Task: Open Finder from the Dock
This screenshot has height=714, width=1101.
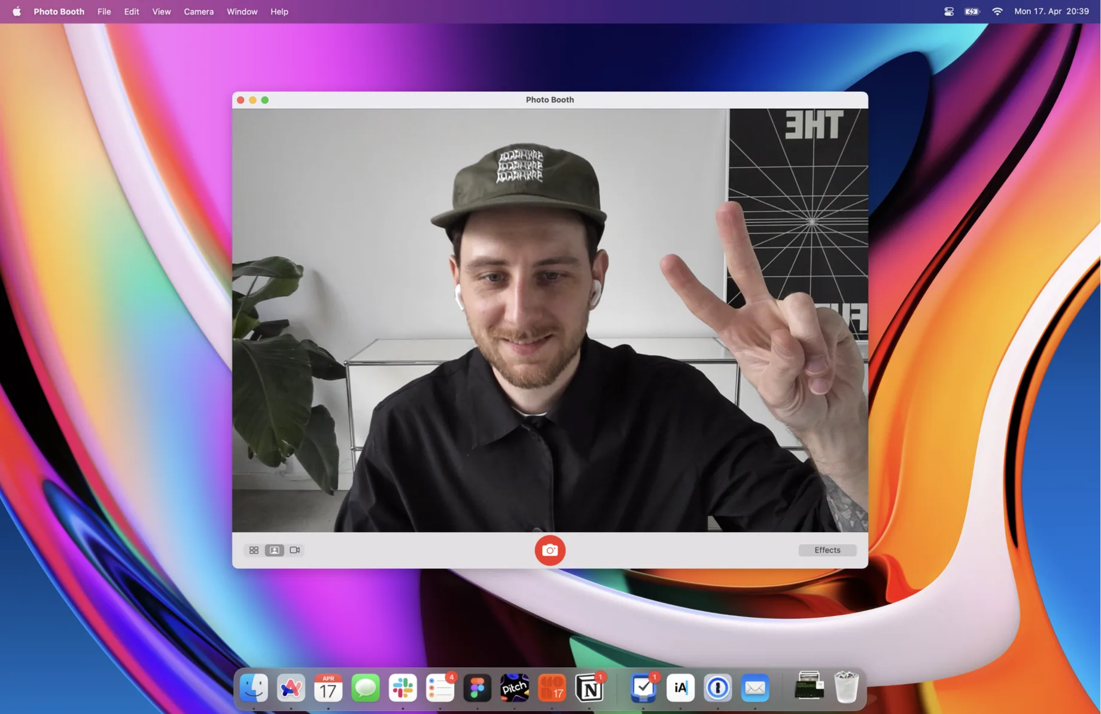Action: pyautogui.click(x=254, y=688)
